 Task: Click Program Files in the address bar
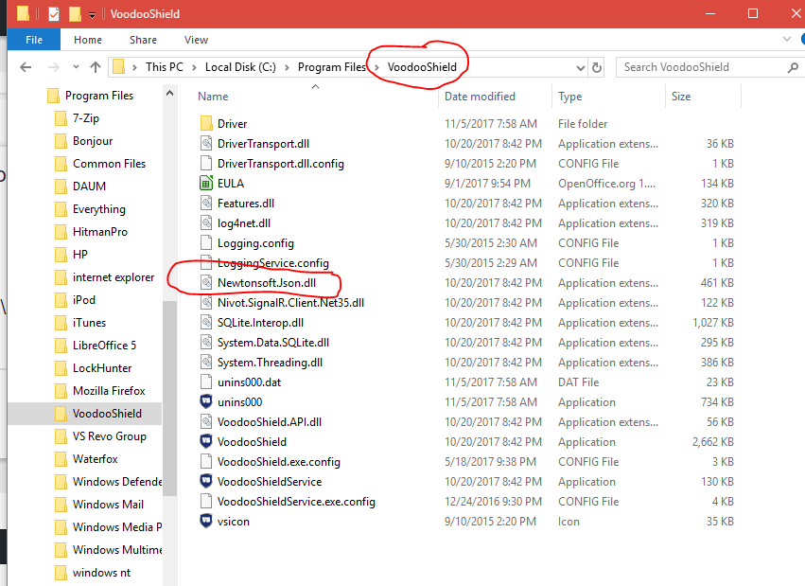coord(332,67)
